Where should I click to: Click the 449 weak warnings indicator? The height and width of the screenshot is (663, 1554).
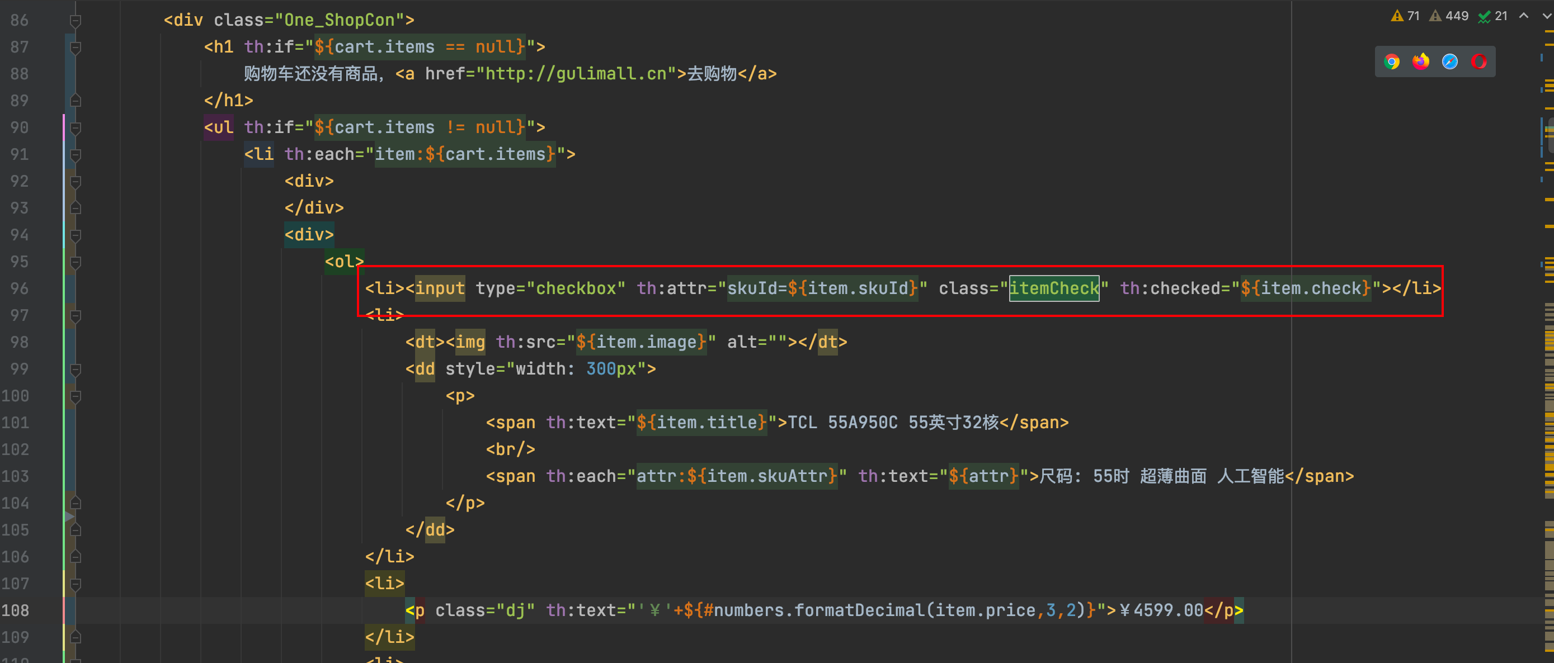pyautogui.click(x=1449, y=16)
